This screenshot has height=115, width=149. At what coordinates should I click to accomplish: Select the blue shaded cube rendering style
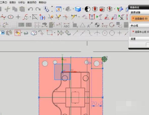coord(78,9)
